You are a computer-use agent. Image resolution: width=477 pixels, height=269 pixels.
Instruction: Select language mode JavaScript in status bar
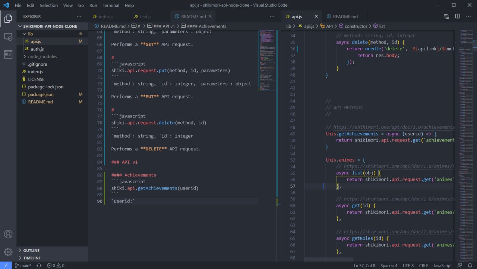coord(442,266)
